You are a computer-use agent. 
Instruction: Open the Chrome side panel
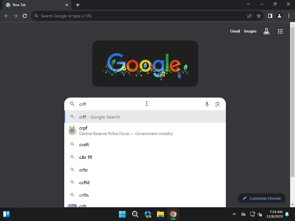coord(270,16)
